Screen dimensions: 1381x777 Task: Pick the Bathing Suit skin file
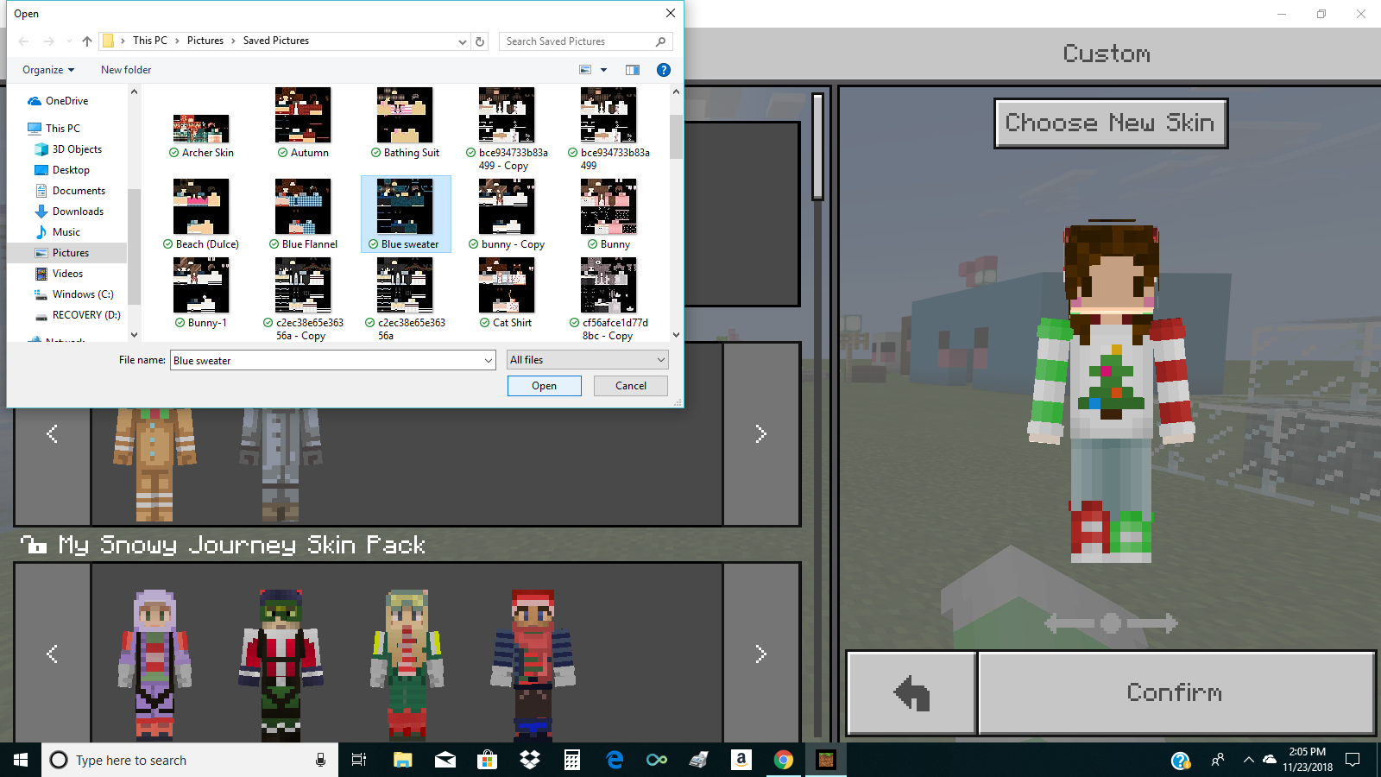pos(405,123)
